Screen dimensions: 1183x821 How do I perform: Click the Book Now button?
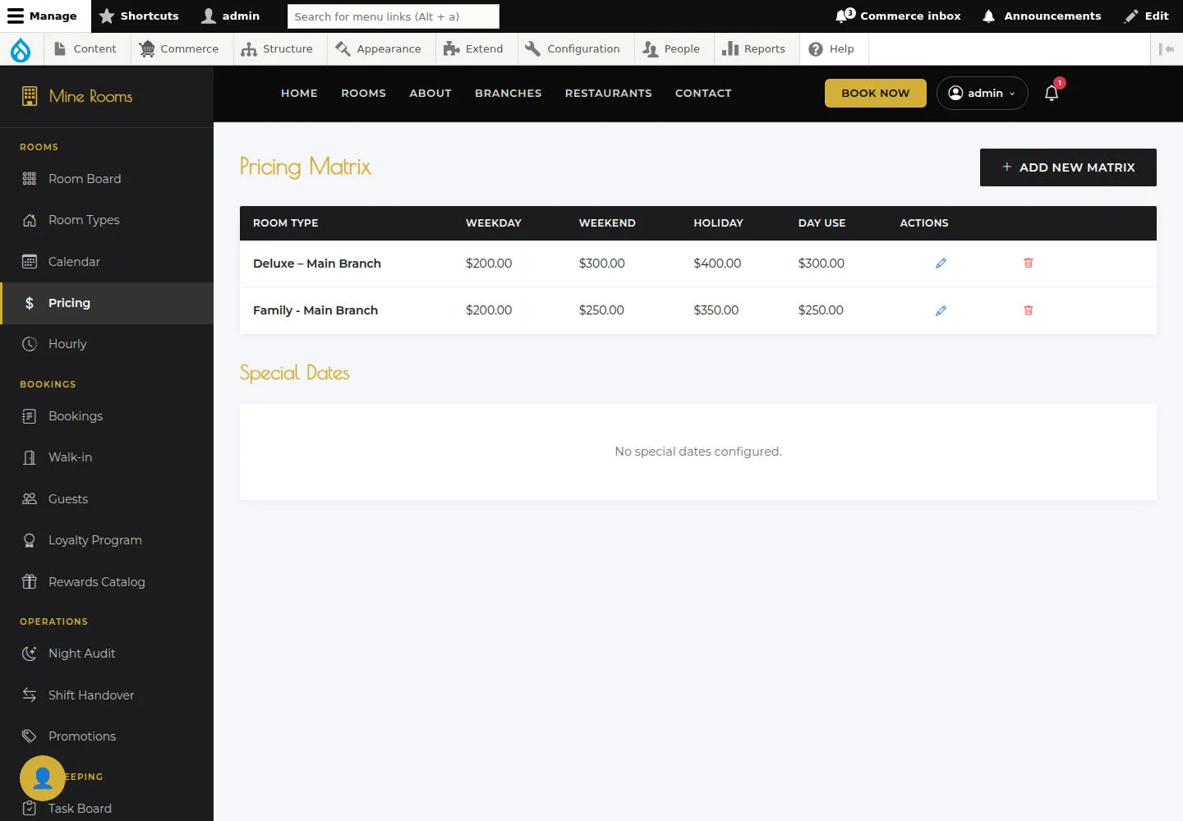click(x=876, y=93)
